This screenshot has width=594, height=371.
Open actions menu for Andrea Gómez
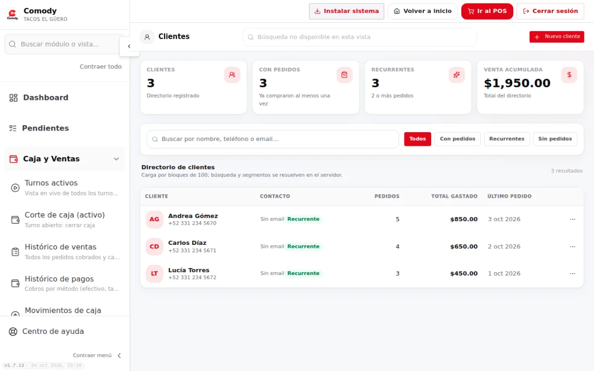click(573, 219)
